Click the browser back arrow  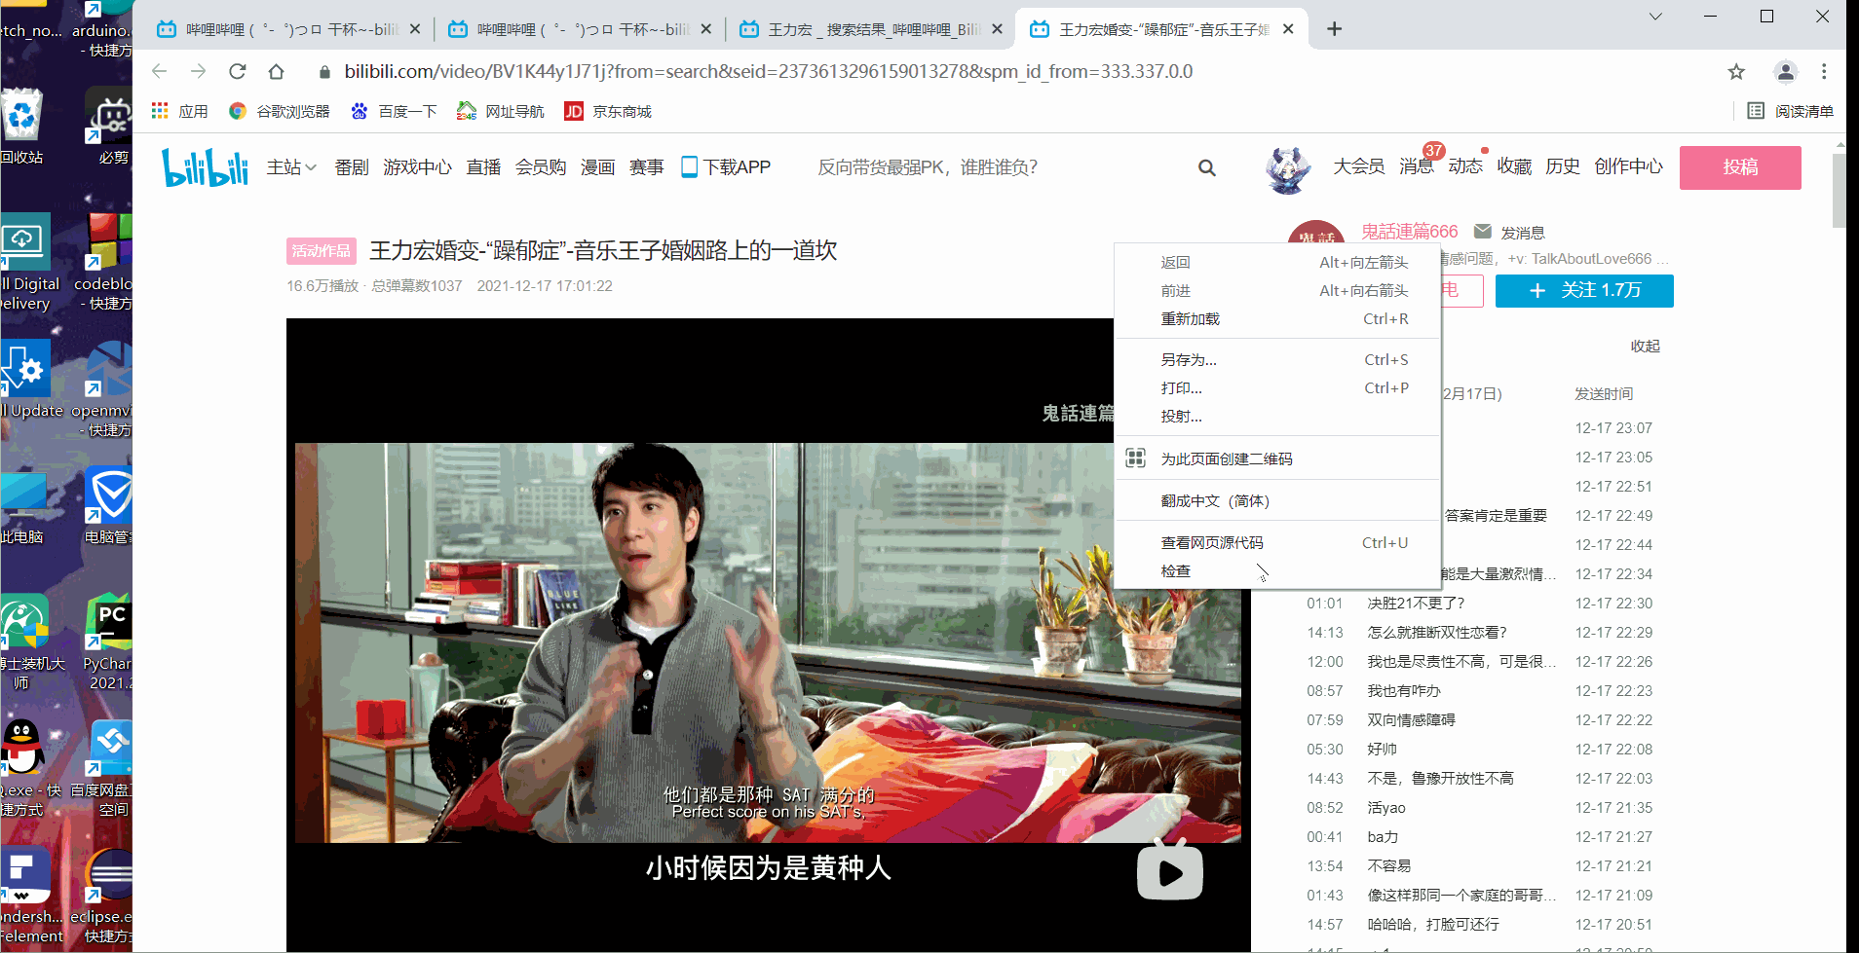click(160, 71)
